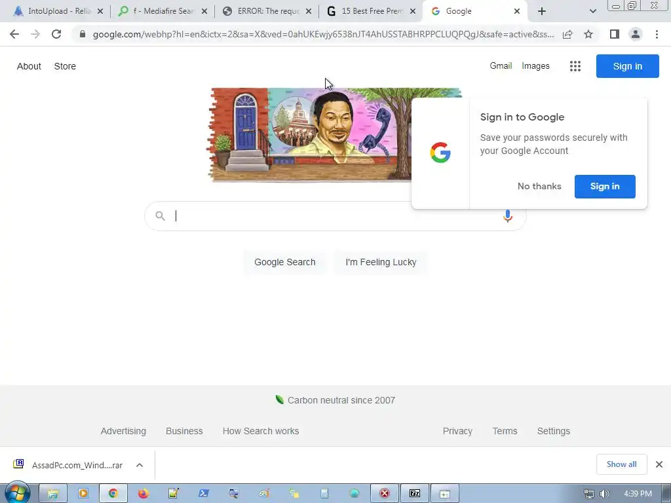This screenshot has height=503, width=671.
Task: Open Paint from the taskbar
Action: pos(264,494)
